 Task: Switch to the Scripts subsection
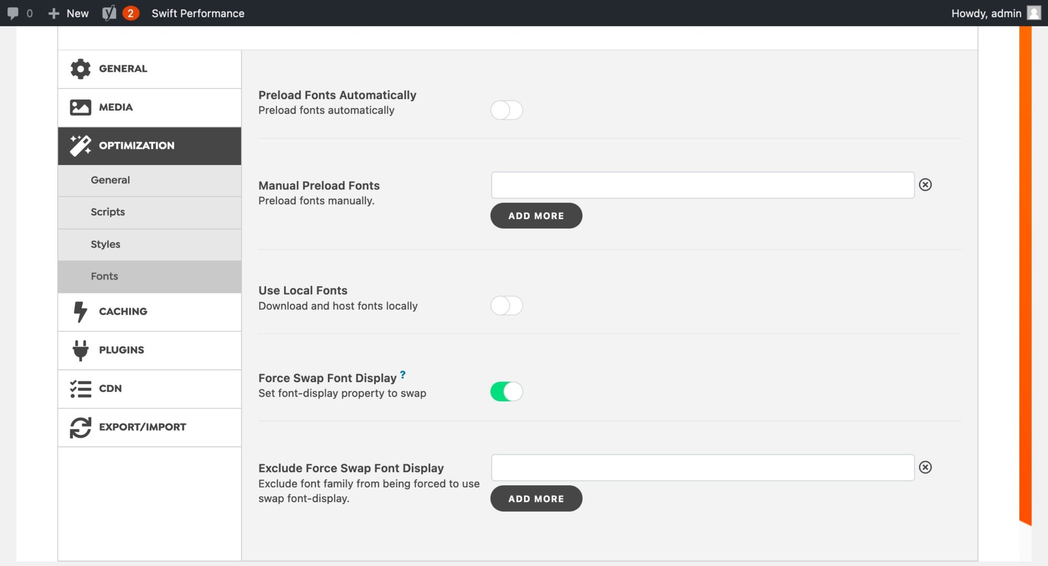pos(107,212)
